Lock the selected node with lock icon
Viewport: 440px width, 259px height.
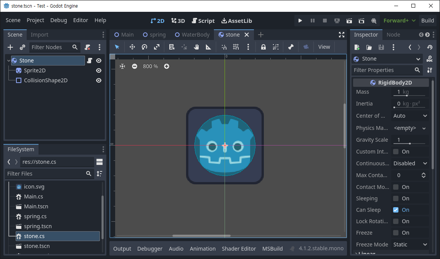point(263,47)
